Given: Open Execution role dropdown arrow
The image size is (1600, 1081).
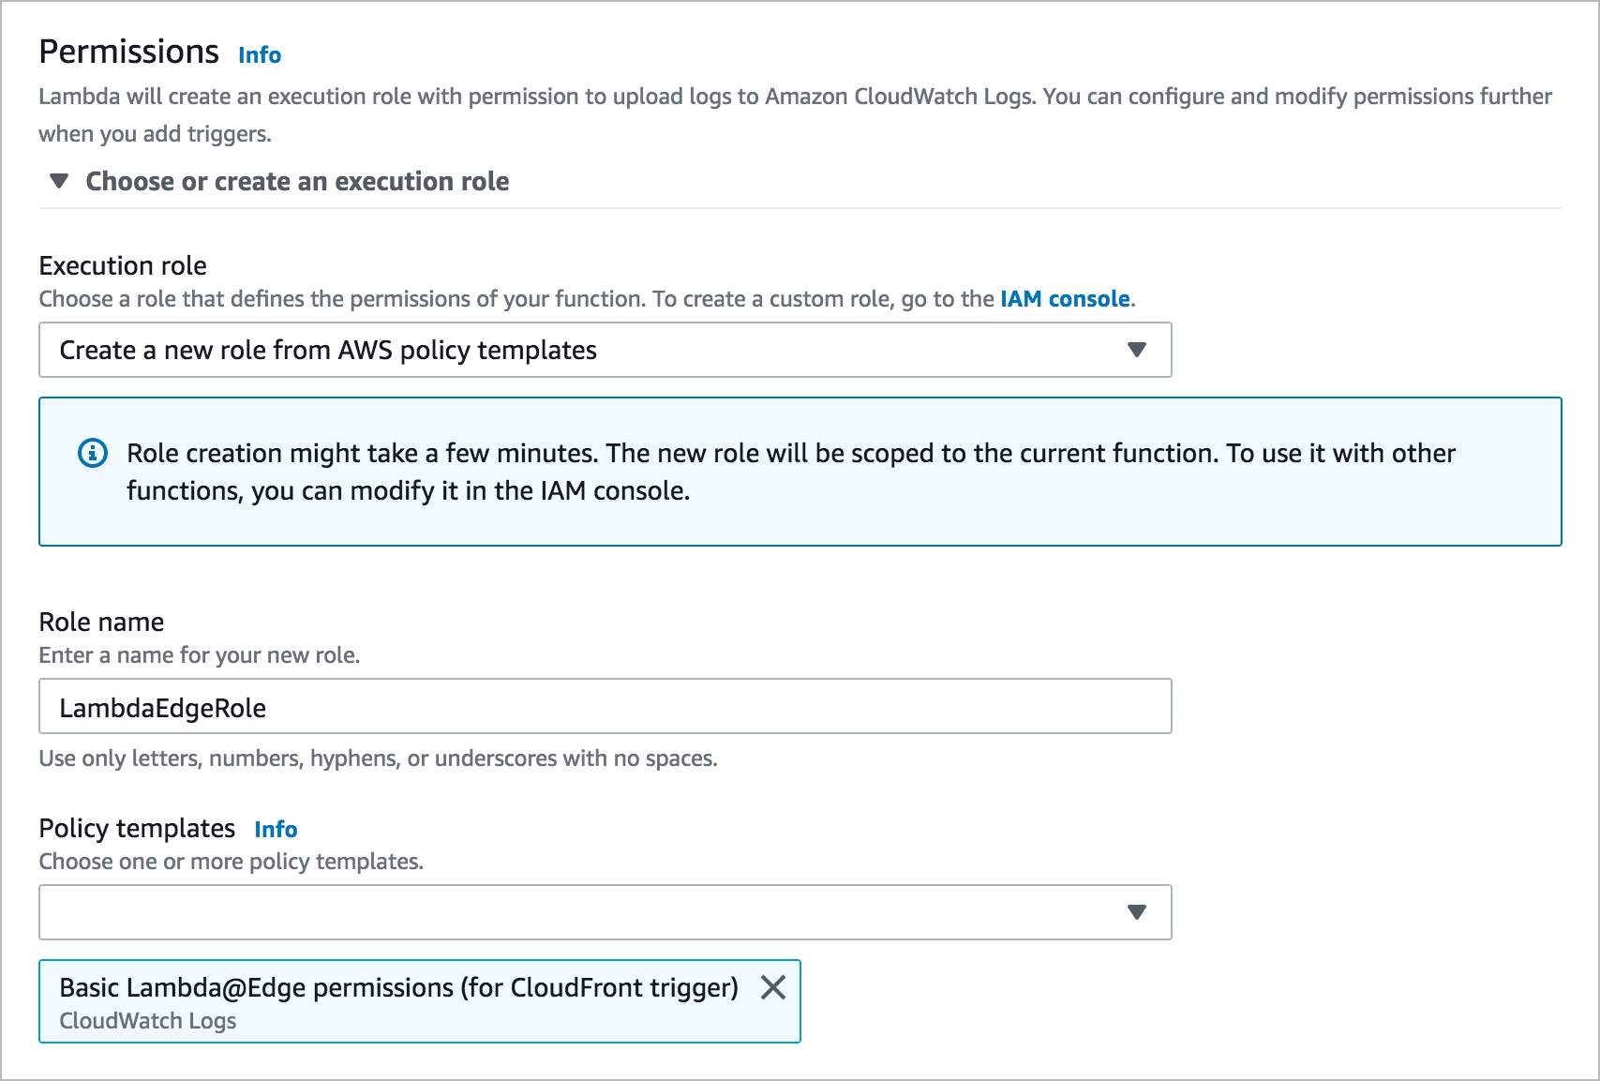Looking at the screenshot, I should point(1137,350).
